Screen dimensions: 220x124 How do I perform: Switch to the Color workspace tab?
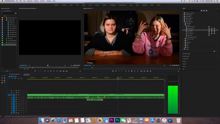point(77,5)
